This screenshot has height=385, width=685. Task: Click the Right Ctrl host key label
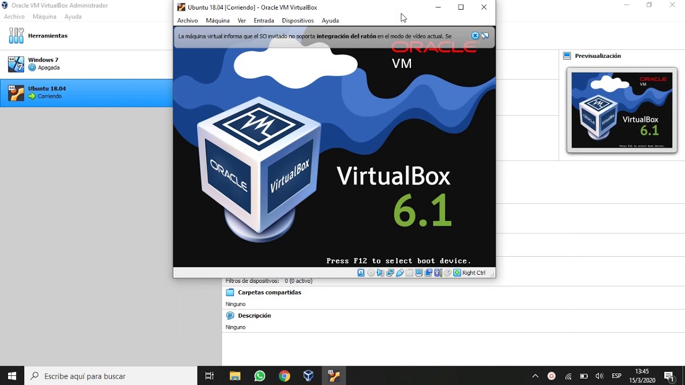474,273
